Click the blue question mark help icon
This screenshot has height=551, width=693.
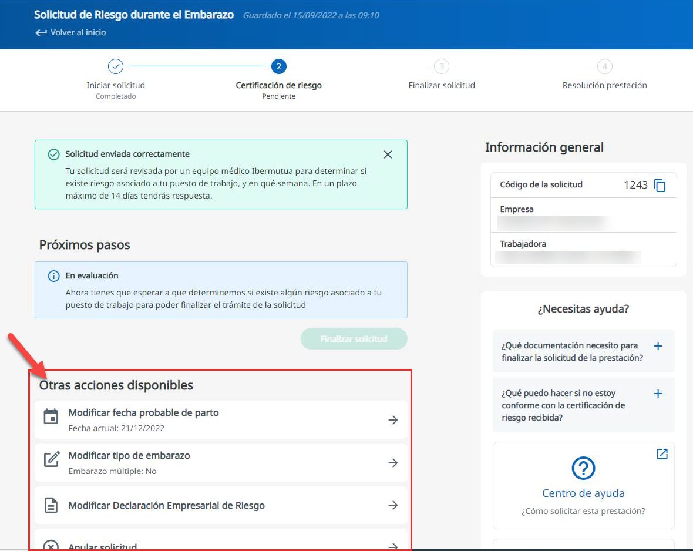[x=583, y=469]
